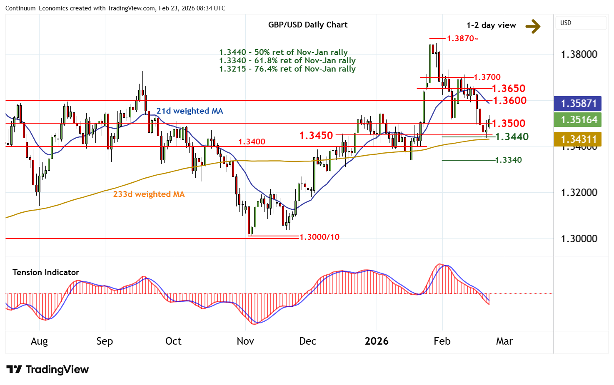Click the Continuum_Economics attribution header text
This screenshot has width=614, height=385.
tap(115, 8)
